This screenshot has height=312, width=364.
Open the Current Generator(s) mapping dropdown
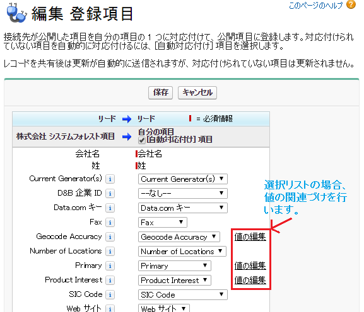tap(183, 179)
